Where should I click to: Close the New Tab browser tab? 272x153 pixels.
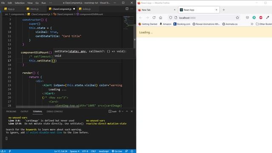(175, 10)
